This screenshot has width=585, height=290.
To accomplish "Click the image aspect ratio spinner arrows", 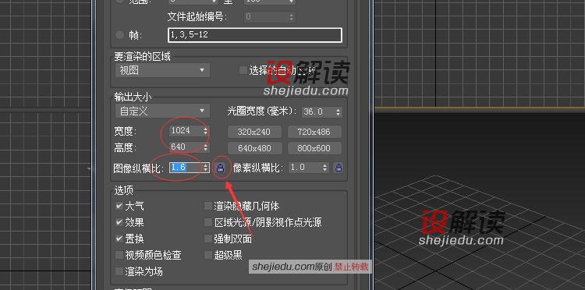I will 206,168.
